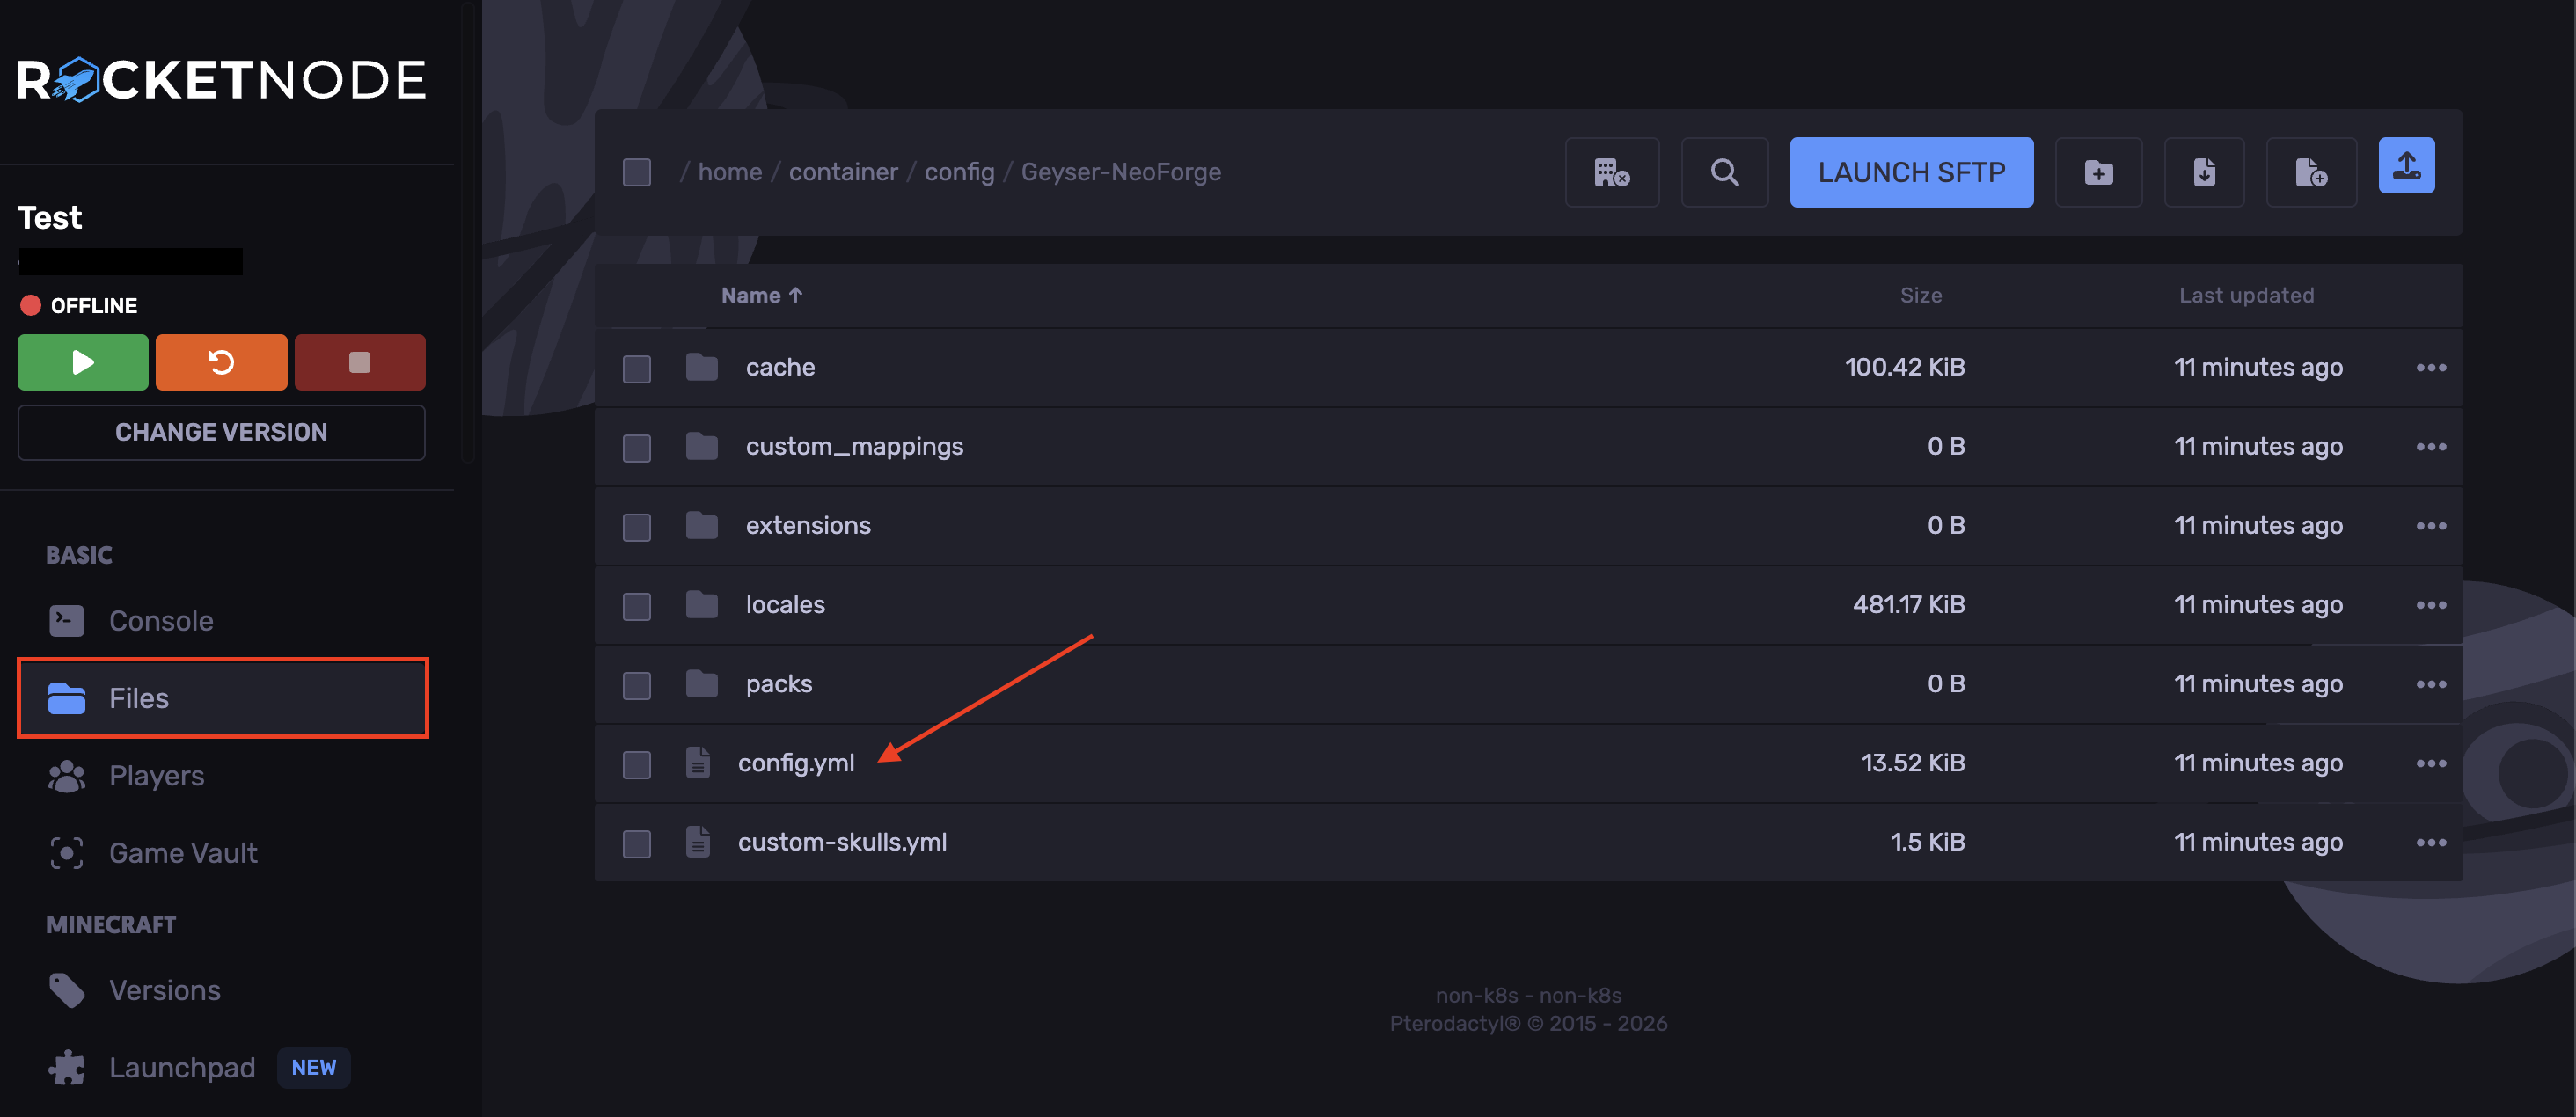2576x1117 pixels.
Task: Click the download from URL icon
Action: pos(2204,172)
